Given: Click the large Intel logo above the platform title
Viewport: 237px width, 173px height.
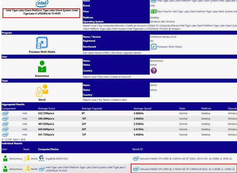Looking at the screenshot, I should click(x=42, y=3).
